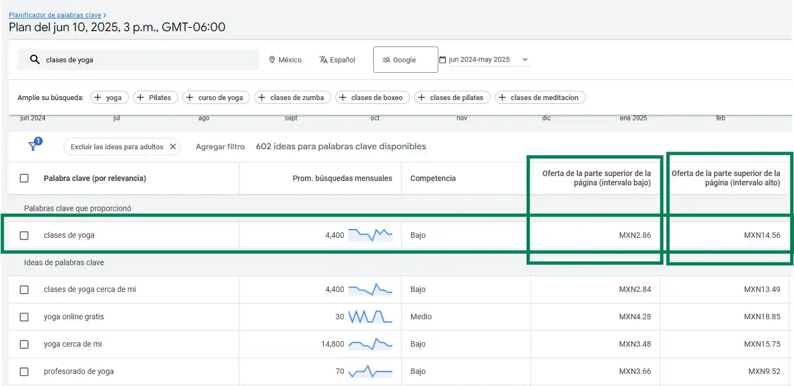The width and height of the screenshot is (794, 386).
Task: Open the date range dropdown arrow
Action: pyautogui.click(x=525, y=60)
